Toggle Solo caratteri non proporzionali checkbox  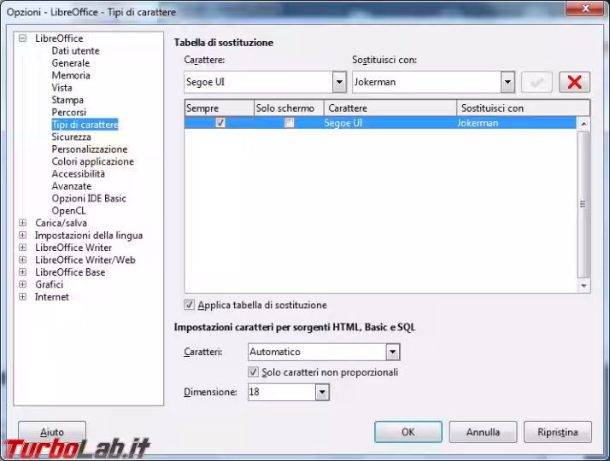coord(253,372)
